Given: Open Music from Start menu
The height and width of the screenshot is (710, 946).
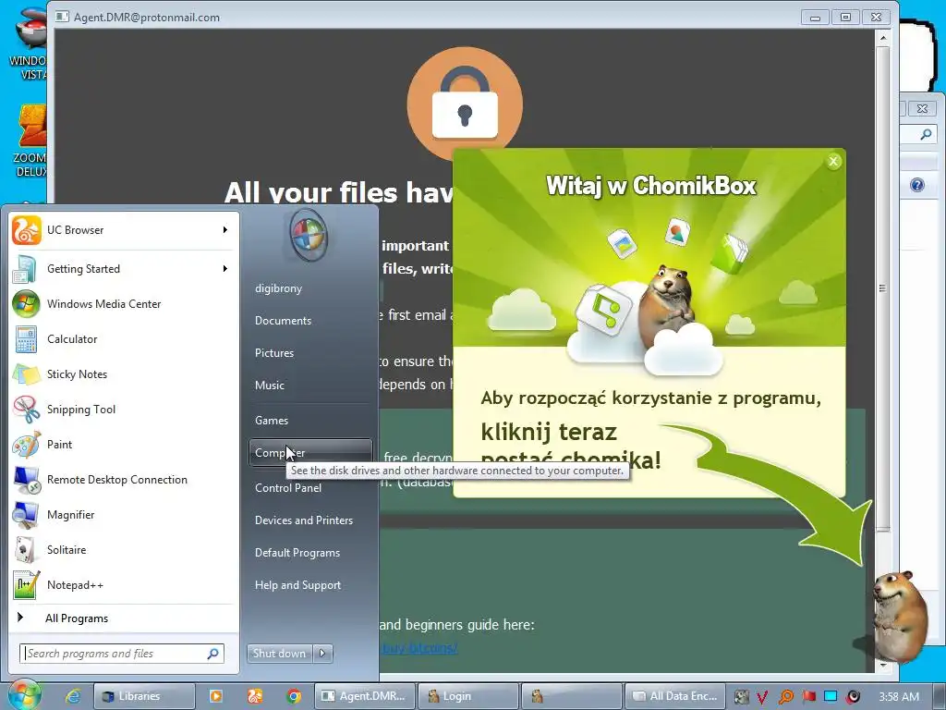Looking at the screenshot, I should 269,386.
